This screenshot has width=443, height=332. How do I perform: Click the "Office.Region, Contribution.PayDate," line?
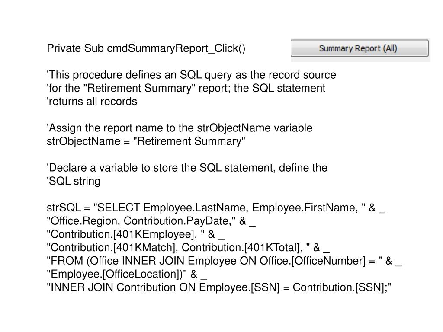click(x=151, y=221)
